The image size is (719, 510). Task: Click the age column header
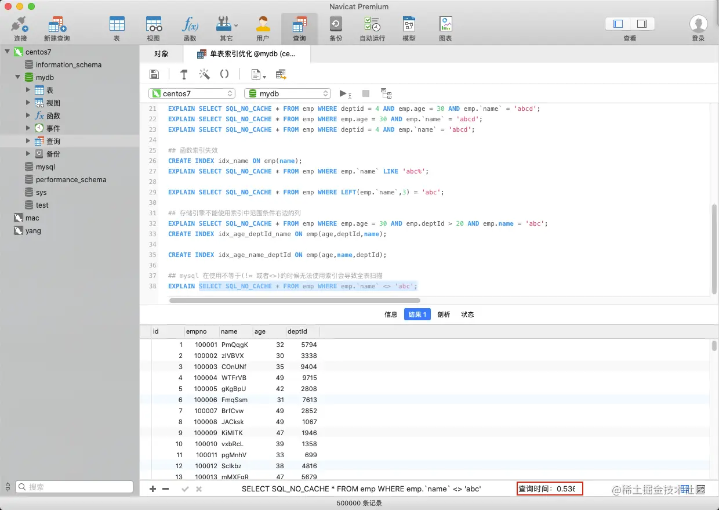(270, 331)
